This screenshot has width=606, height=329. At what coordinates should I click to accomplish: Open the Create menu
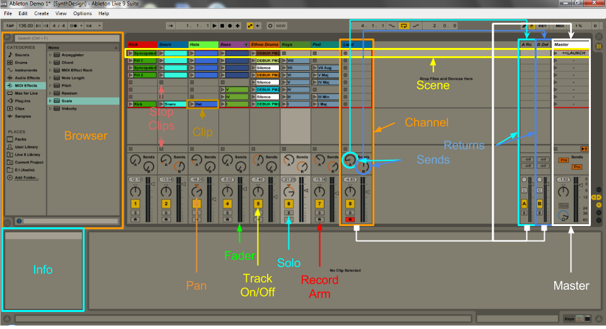point(42,13)
